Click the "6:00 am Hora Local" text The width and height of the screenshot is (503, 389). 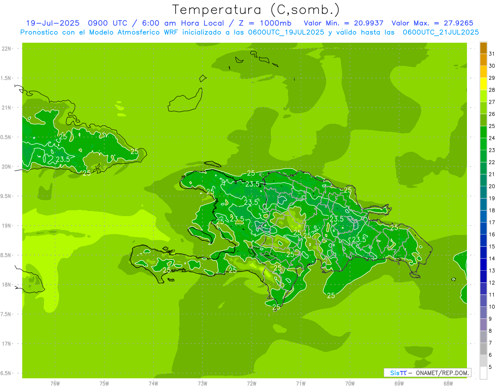coord(182,23)
